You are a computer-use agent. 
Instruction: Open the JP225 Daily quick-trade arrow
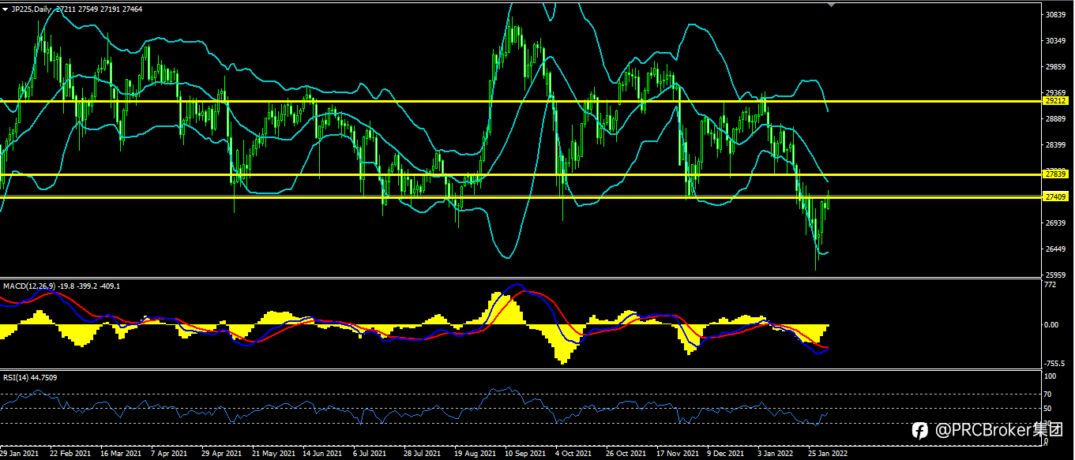(x=6, y=8)
